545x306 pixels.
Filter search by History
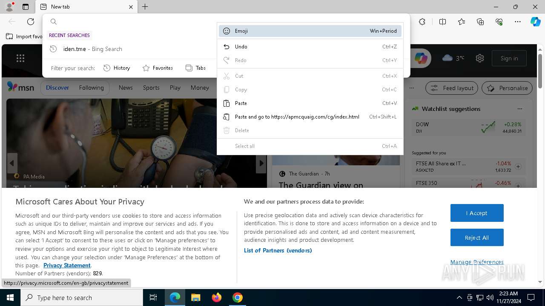[x=117, y=68]
